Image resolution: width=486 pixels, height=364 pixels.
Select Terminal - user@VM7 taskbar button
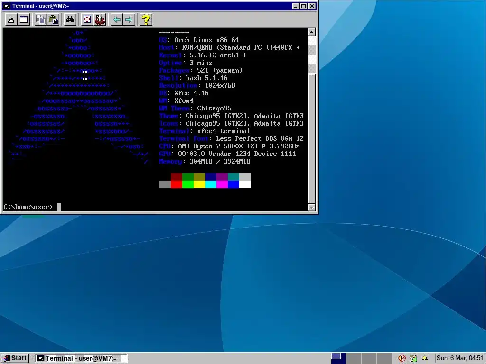pos(81,358)
